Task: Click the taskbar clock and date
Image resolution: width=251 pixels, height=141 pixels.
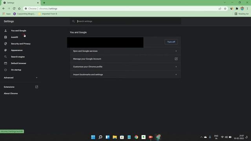Action: pyautogui.click(x=239, y=137)
